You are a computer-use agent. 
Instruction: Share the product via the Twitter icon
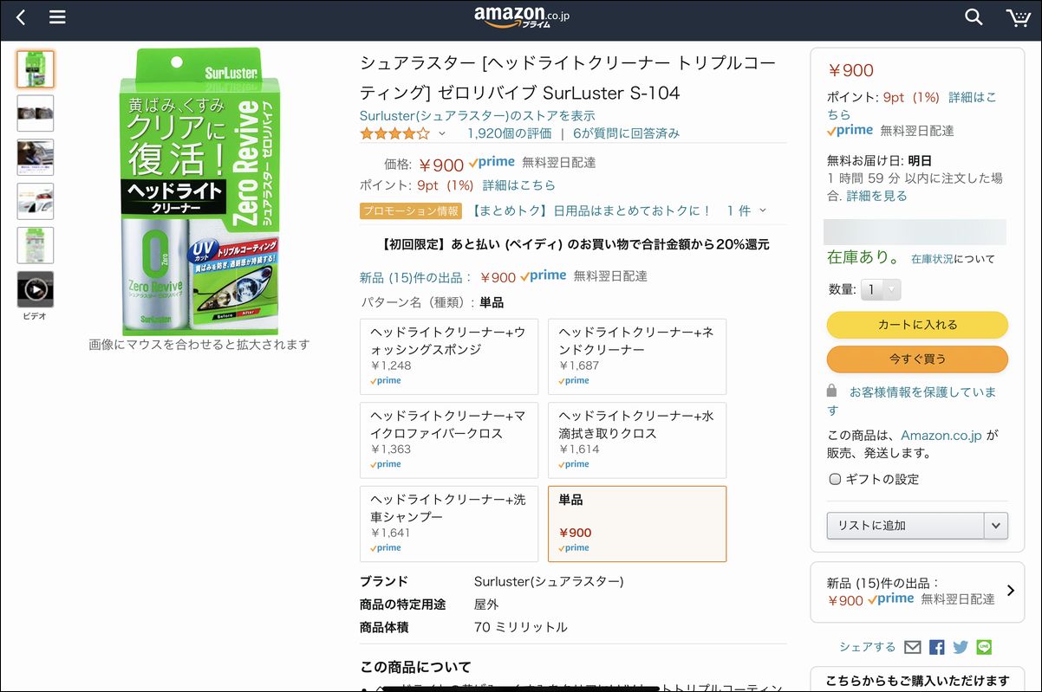[960, 646]
